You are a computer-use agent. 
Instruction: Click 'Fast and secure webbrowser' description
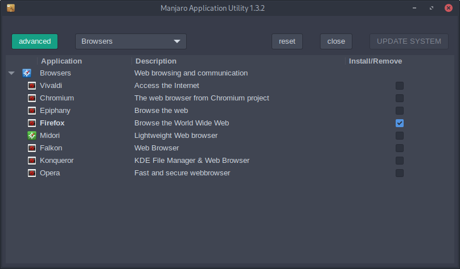[182, 173]
